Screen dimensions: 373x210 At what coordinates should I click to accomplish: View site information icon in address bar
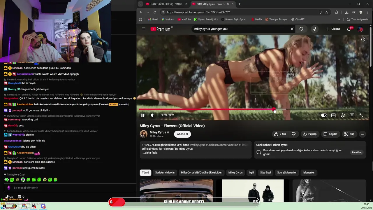pos(163,12)
